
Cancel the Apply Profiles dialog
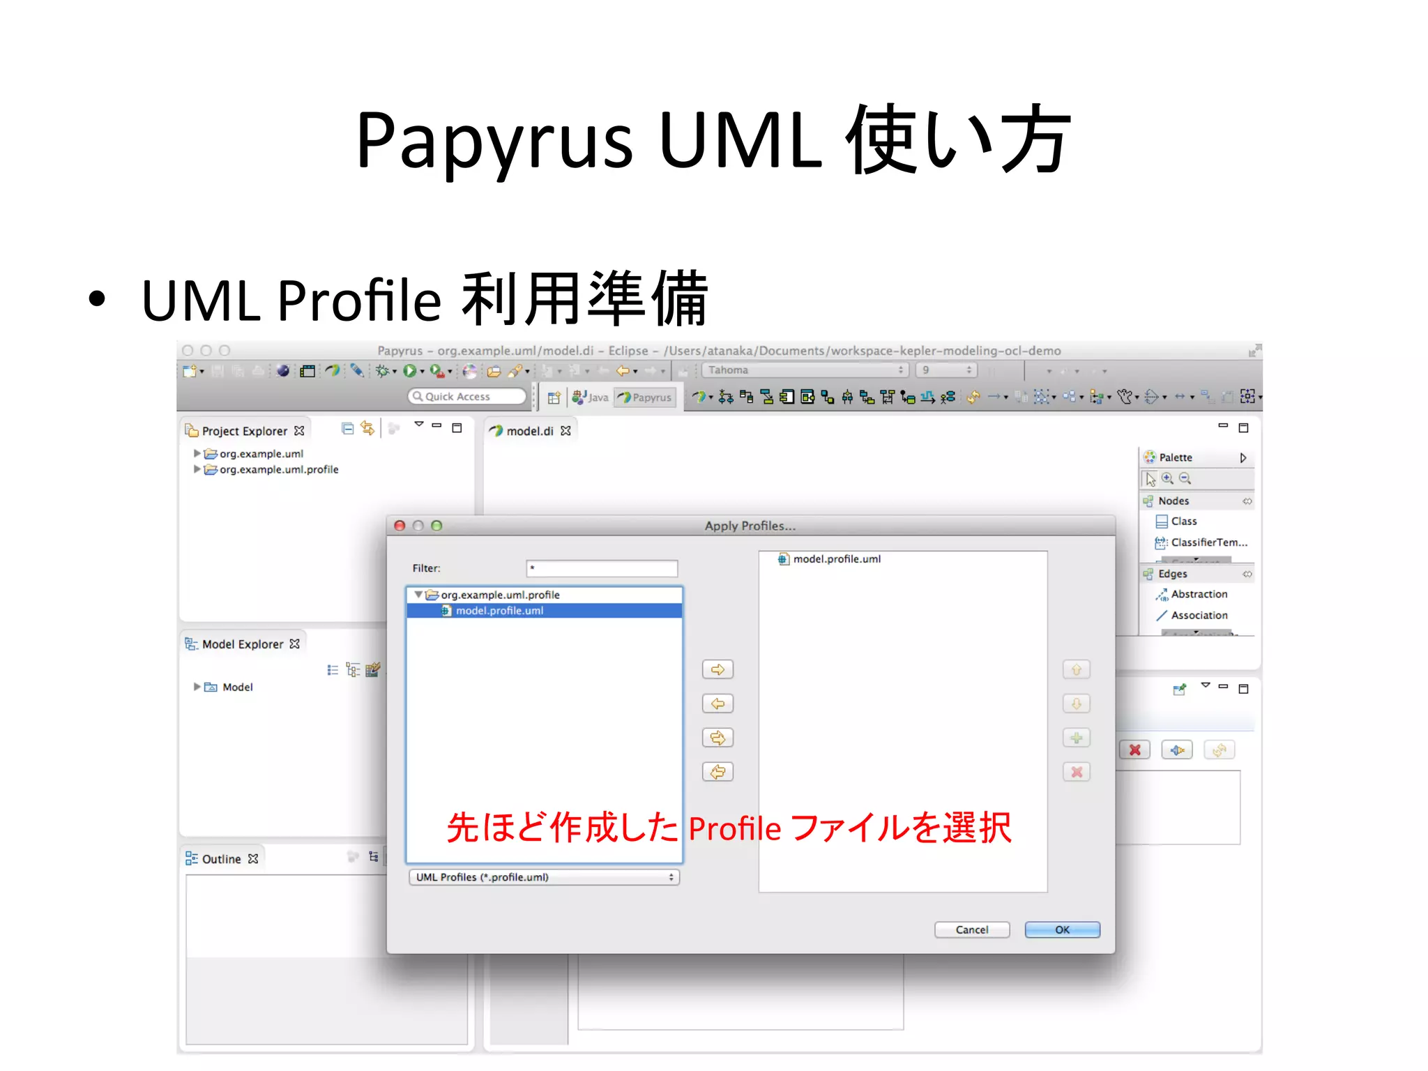tap(972, 929)
